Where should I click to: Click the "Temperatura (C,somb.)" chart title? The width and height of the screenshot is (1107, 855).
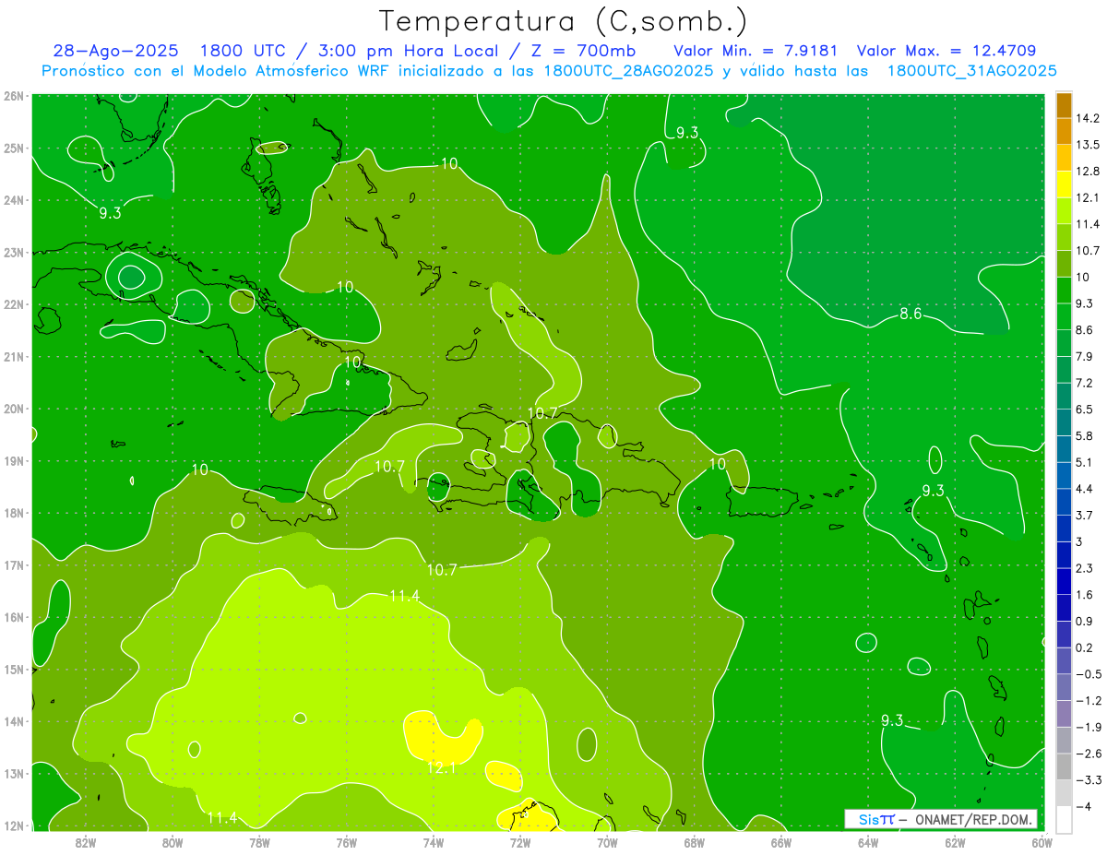[563, 22]
